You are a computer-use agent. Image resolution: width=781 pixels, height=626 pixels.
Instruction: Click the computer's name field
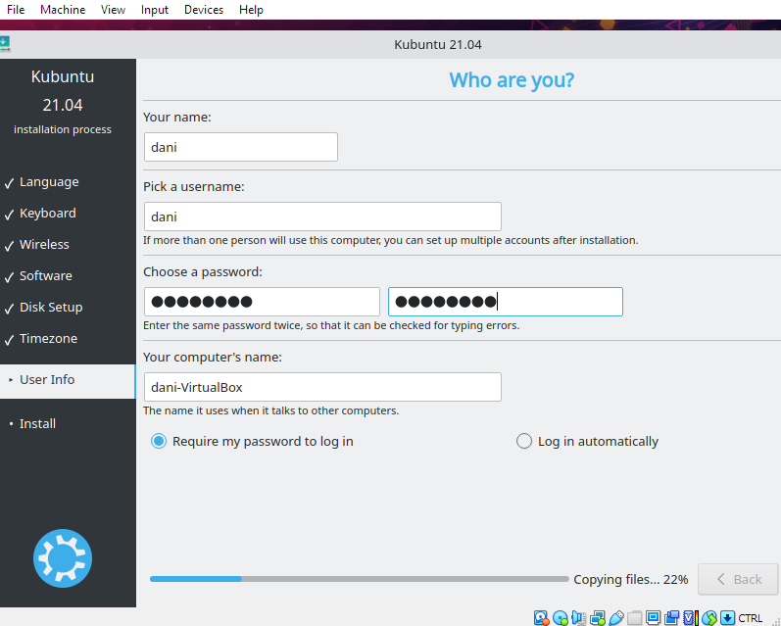click(322, 387)
